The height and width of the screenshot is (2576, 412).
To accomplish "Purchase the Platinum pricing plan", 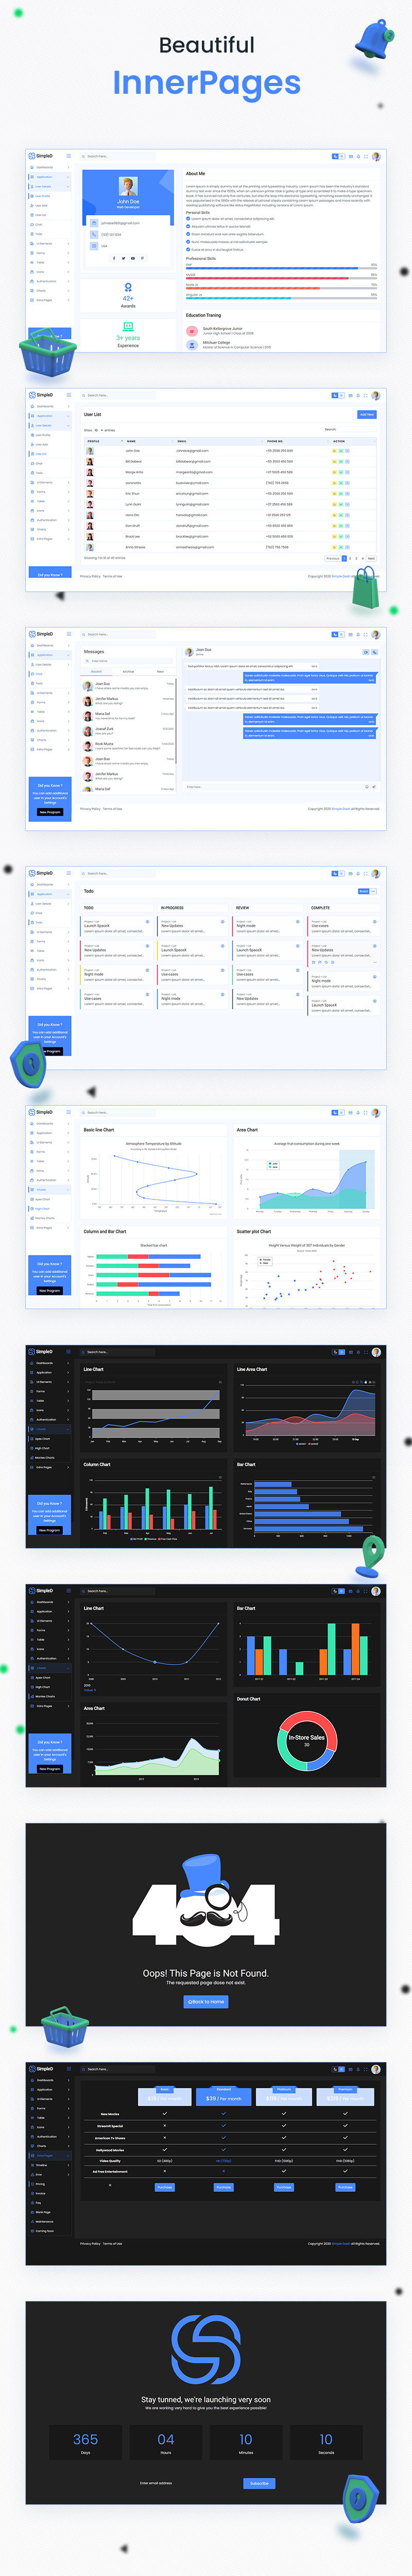I will point(284,2187).
